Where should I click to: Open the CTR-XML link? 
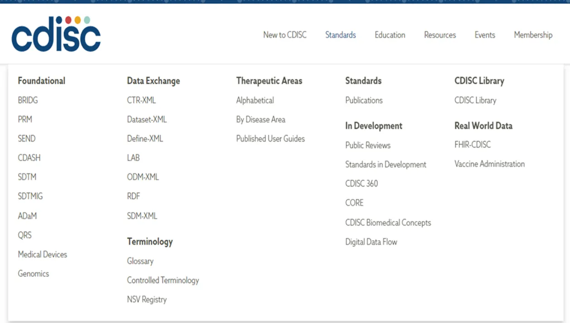[141, 100]
